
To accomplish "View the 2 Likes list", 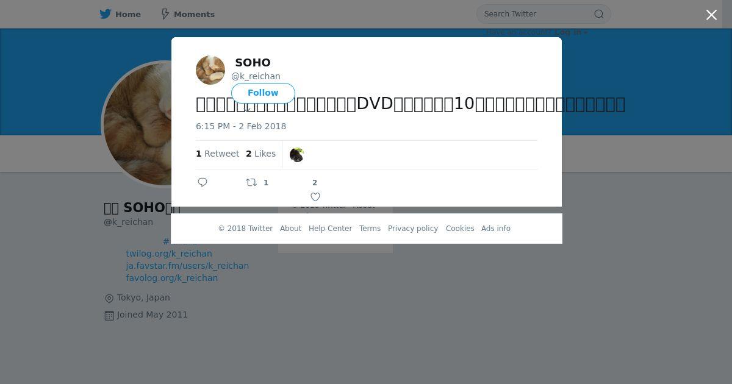I will [x=260, y=154].
